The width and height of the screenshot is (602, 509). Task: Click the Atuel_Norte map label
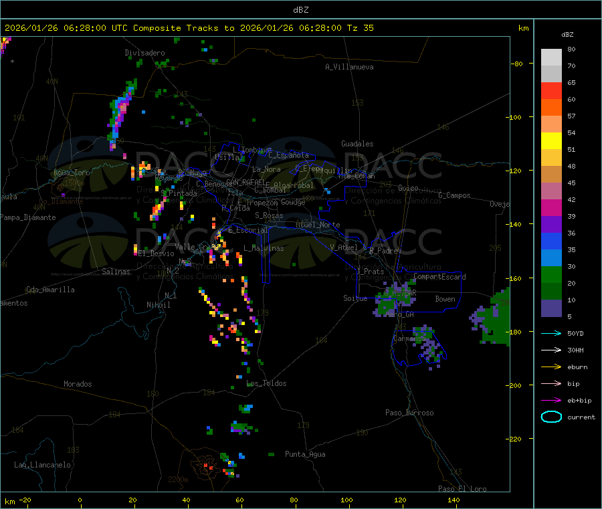(318, 225)
